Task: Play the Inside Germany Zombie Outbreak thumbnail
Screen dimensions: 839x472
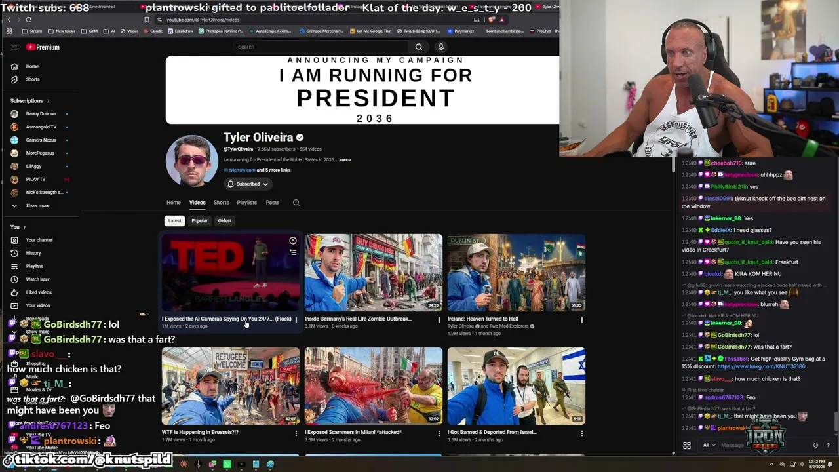Action: point(374,273)
